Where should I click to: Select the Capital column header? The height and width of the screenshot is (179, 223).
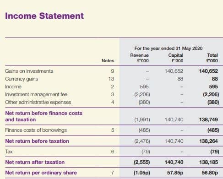tap(176, 58)
